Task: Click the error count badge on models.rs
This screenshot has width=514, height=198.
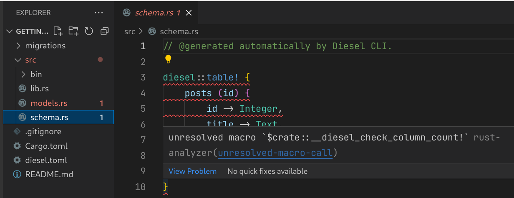Action: pyautogui.click(x=101, y=103)
